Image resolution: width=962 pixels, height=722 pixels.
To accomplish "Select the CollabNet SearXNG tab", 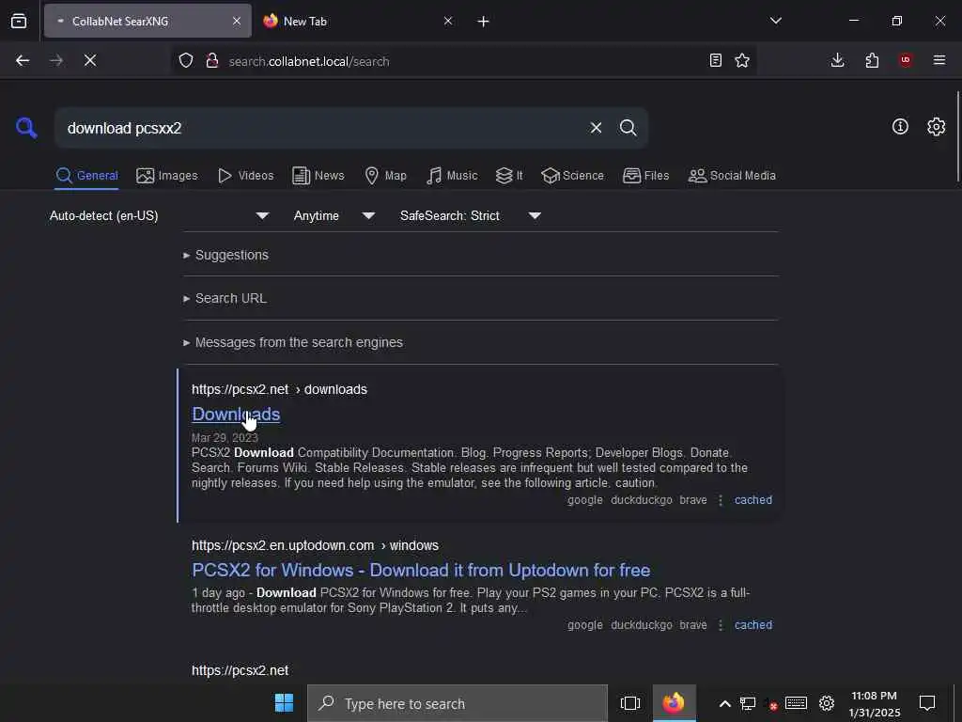I will tap(147, 21).
